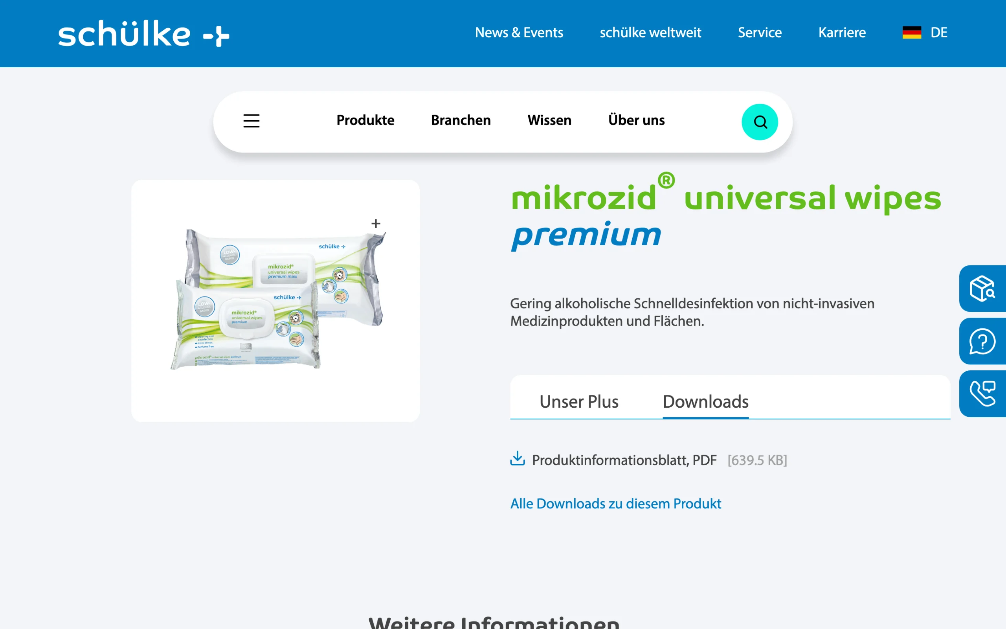Click the [639.5 KB] file size text

[x=757, y=460]
